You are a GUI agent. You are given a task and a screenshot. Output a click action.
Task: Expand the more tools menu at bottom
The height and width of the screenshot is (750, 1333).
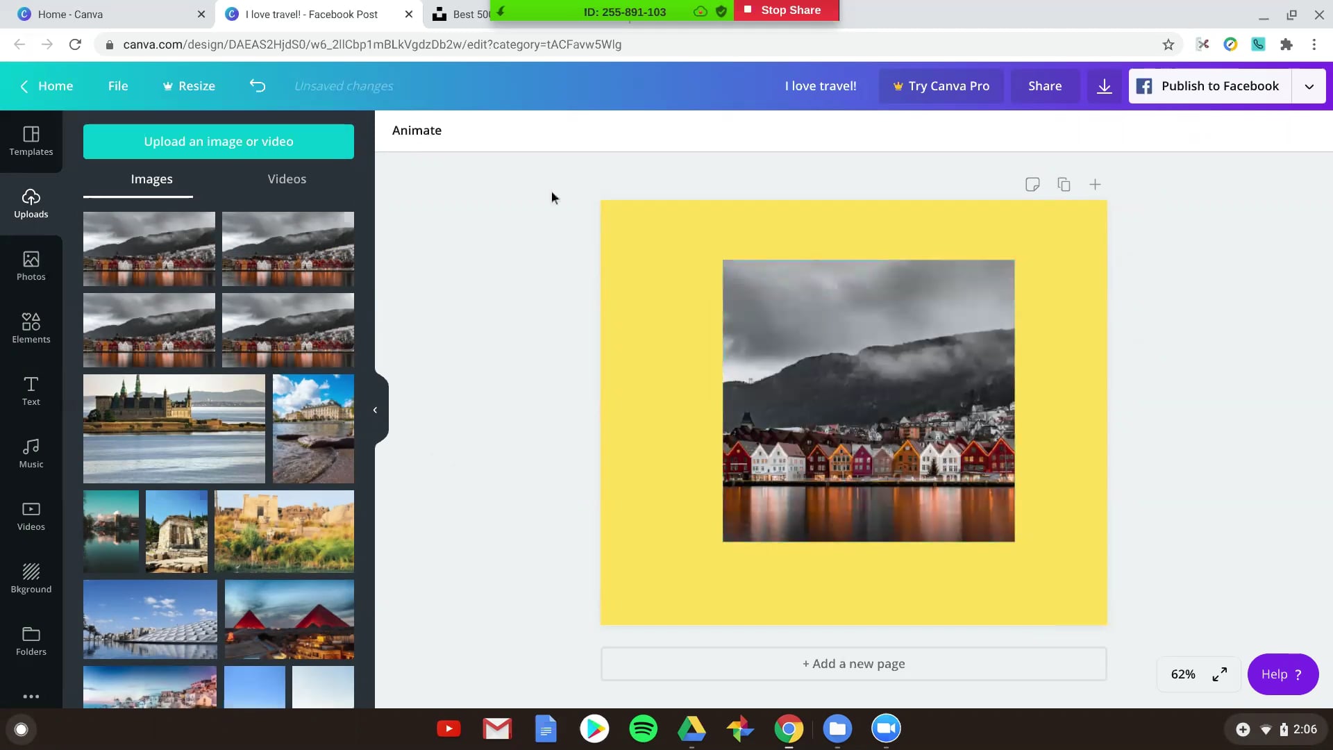pyautogui.click(x=31, y=696)
